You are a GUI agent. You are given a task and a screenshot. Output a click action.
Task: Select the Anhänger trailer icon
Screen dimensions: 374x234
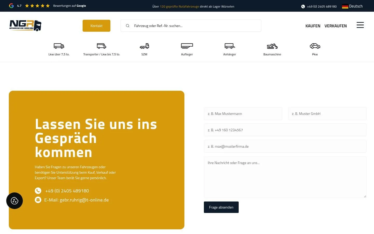(230, 46)
